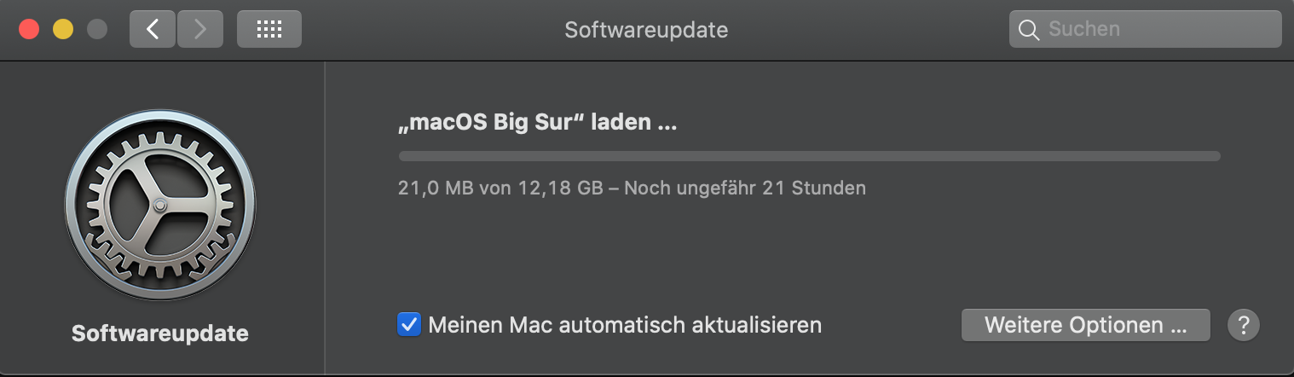Viewport: 1294px width, 377px height.
Task: Toggle the automatic Mac update checkbox
Action: coord(409,325)
